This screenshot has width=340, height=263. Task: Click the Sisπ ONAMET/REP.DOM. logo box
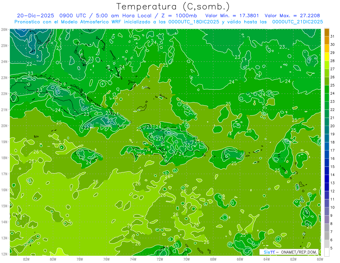click(289, 252)
